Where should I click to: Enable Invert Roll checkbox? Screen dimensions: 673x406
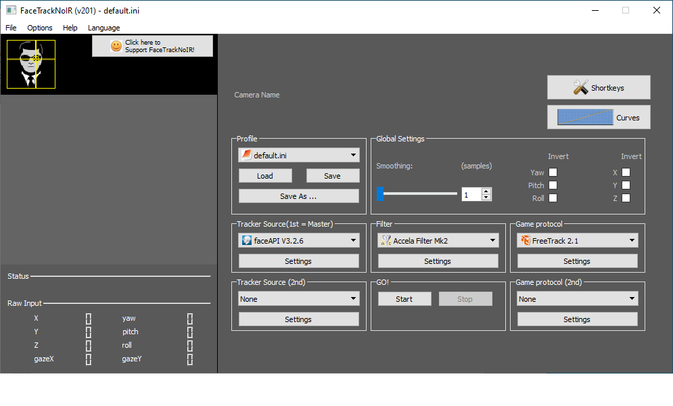(x=553, y=198)
